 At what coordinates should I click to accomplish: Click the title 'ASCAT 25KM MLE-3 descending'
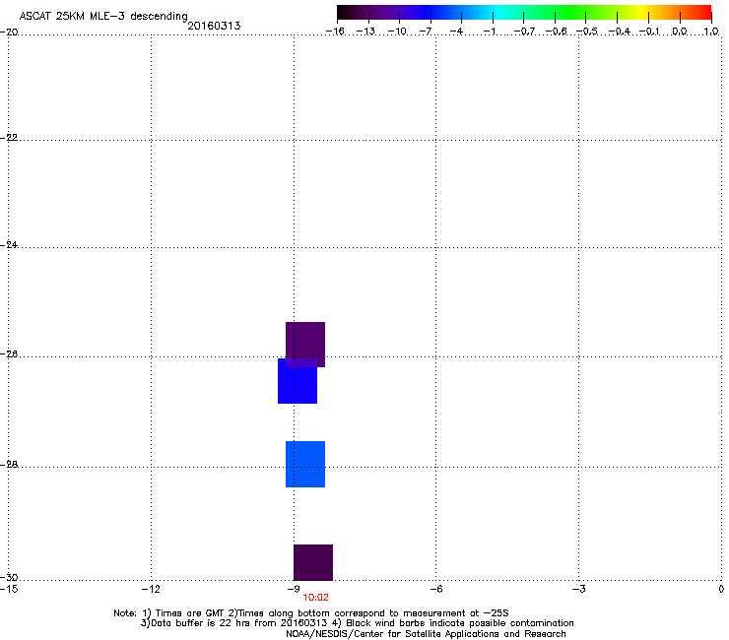tap(103, 16)
